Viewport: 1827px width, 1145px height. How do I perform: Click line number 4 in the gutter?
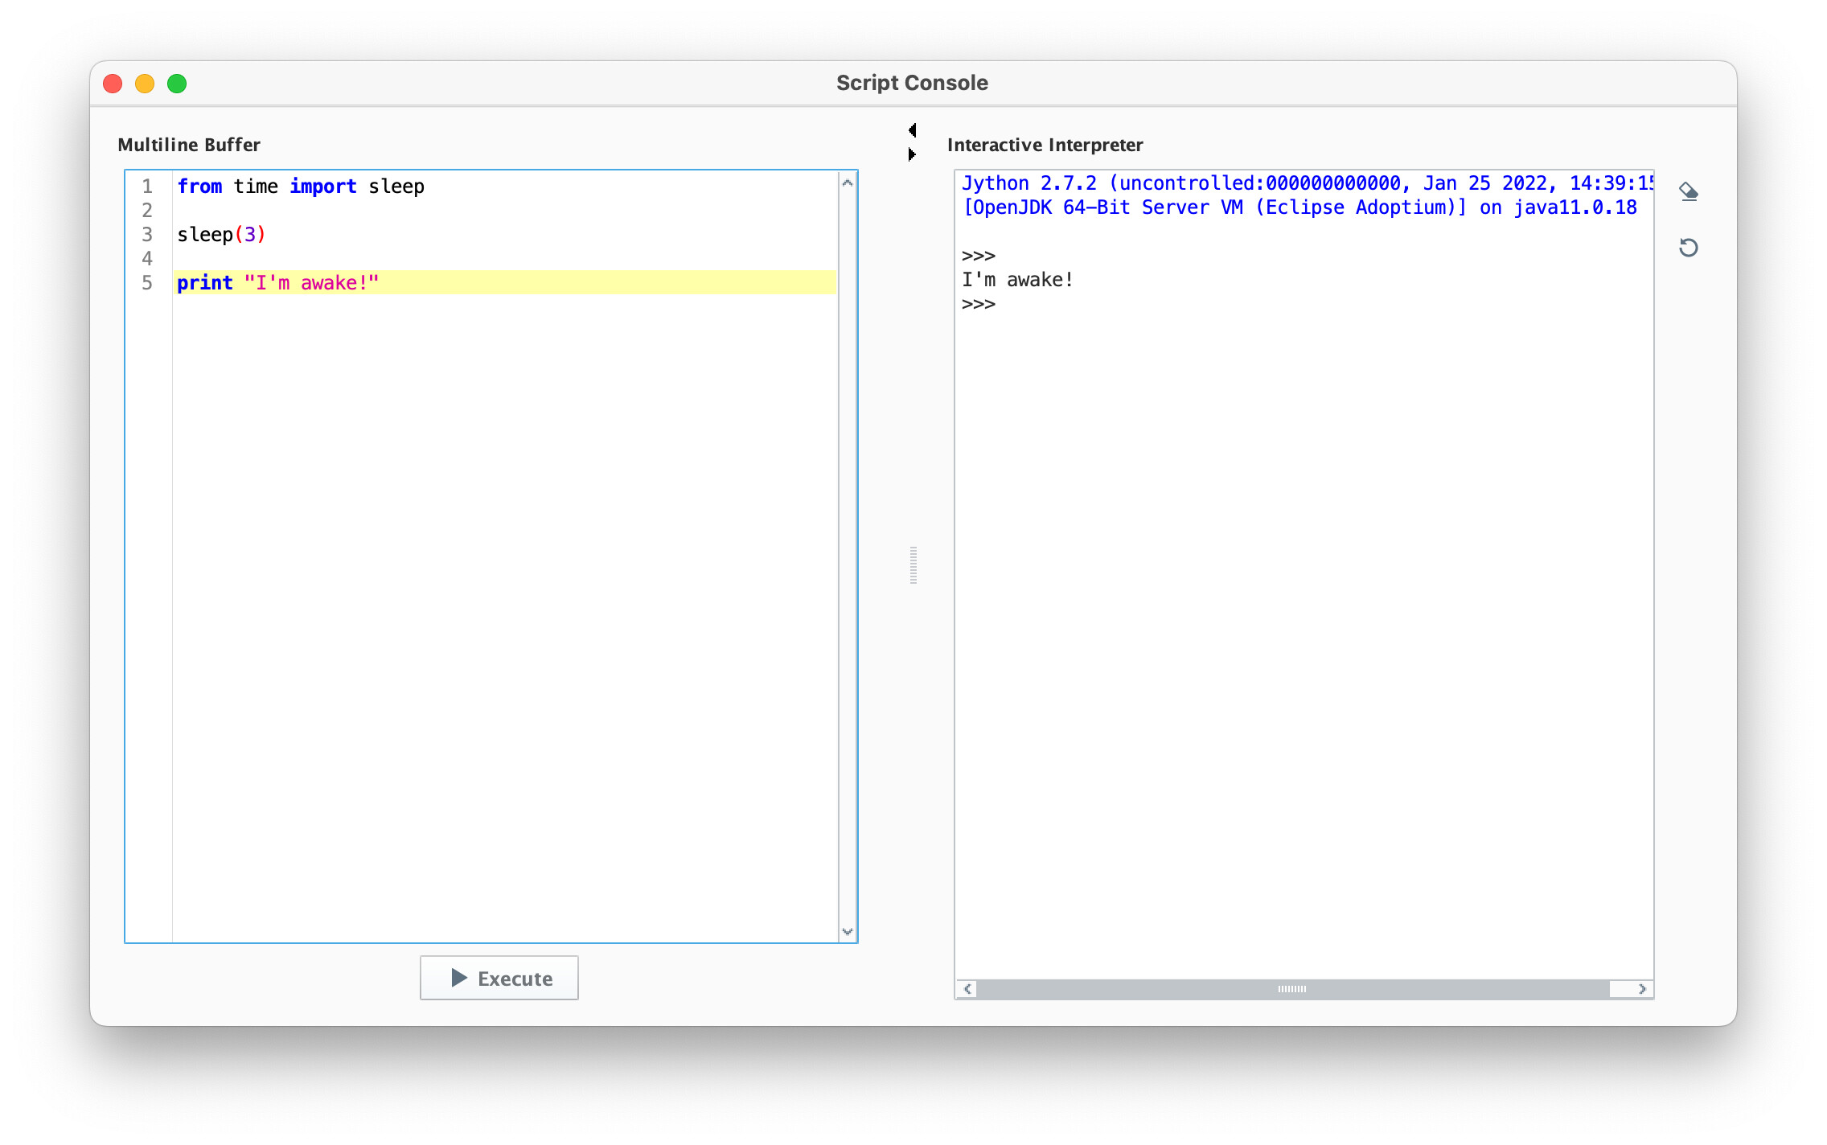coord(147,258)
